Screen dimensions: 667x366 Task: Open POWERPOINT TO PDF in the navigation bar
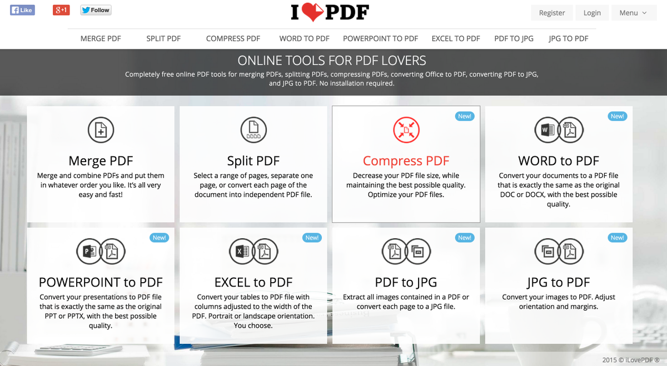381,38
